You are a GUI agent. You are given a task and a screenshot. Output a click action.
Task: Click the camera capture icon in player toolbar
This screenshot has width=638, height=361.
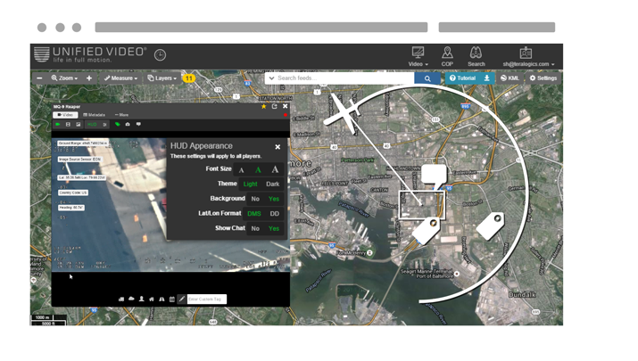pos(128,125)
